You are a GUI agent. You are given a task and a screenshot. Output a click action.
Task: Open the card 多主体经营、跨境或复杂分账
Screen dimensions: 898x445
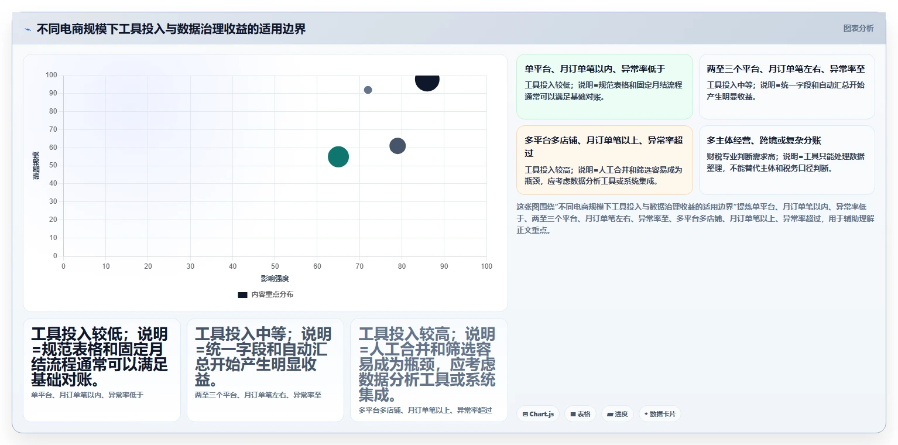click(x=787, y=160)
